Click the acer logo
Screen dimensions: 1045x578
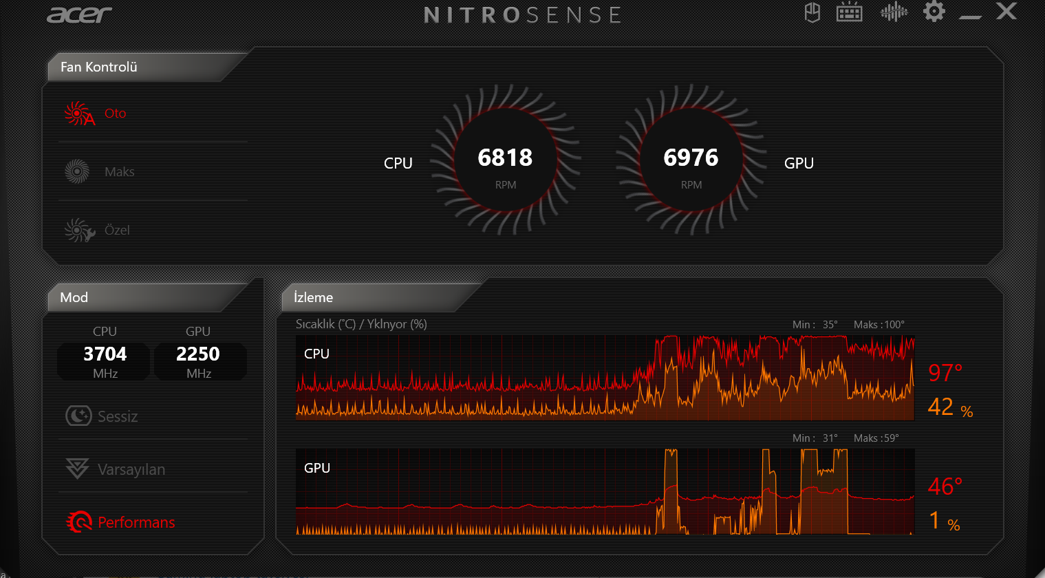point(79,14)
